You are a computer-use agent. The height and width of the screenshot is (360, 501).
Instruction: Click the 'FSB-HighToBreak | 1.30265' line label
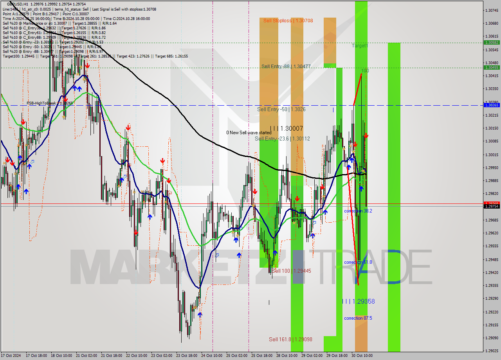coord(50,103)
